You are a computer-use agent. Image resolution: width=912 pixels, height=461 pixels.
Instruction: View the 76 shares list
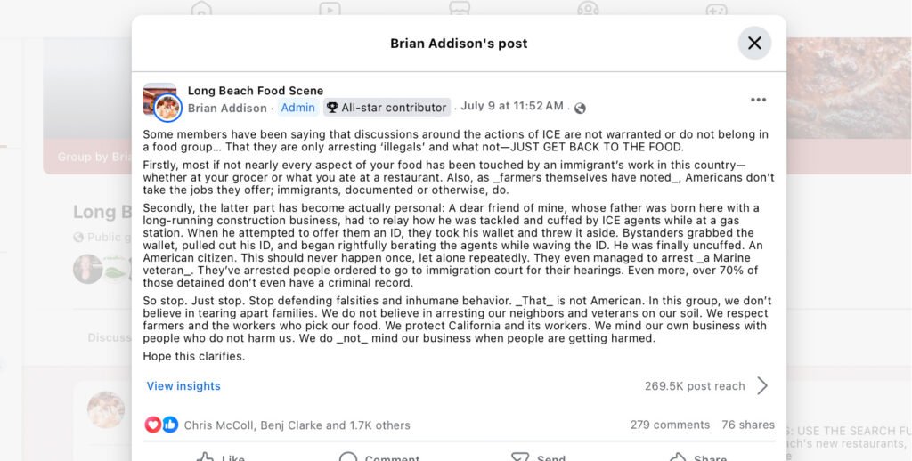pos(748,425)
